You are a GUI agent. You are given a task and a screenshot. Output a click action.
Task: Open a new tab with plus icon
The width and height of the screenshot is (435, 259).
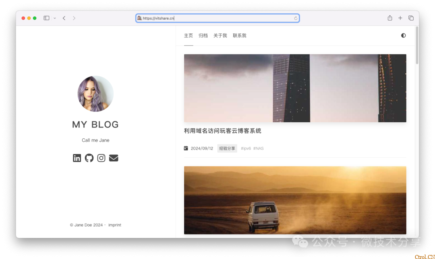(x=400, y=18)
